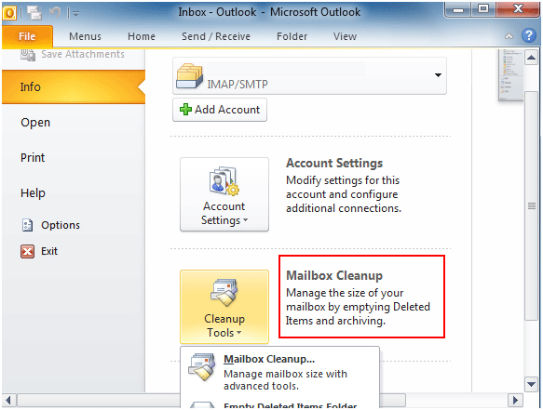Click the Add Account button
The width and height of the screenshot is (543, 410).
tap(220, 110)
